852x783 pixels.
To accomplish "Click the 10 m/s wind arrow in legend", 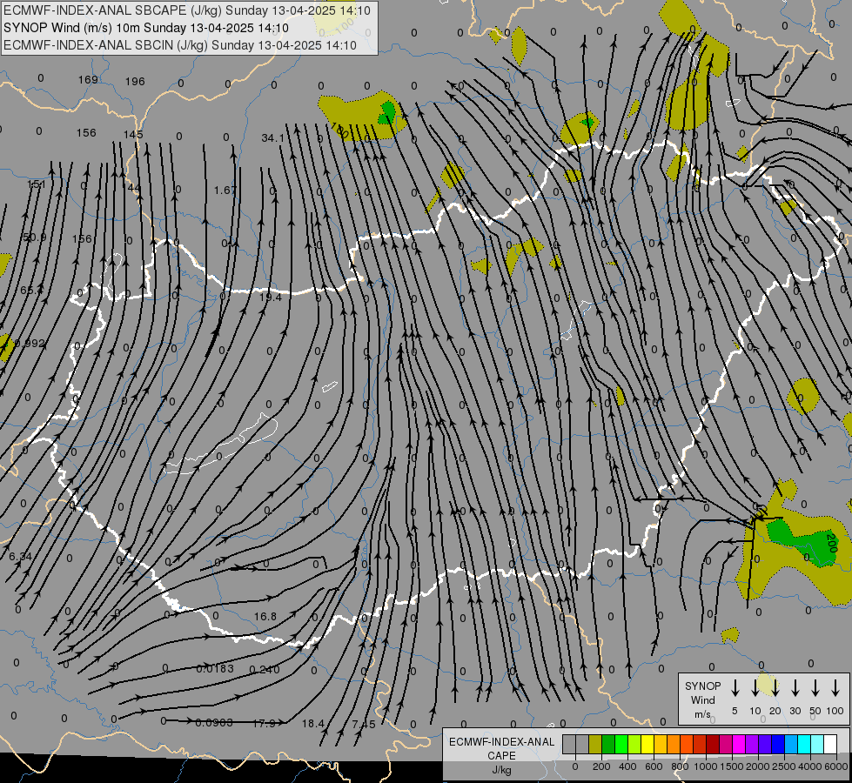I will click(x=755, y=688).
